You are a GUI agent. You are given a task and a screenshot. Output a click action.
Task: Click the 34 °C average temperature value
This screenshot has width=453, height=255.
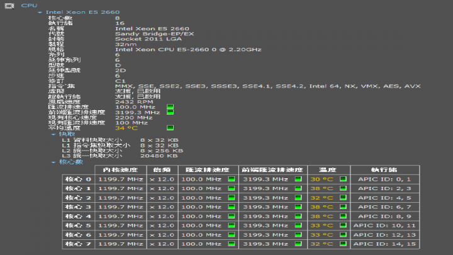(126, 128)
